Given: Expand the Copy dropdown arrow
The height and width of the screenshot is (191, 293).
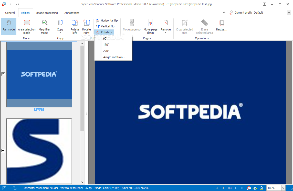Looking at the screenshot, I should point(60,33).
